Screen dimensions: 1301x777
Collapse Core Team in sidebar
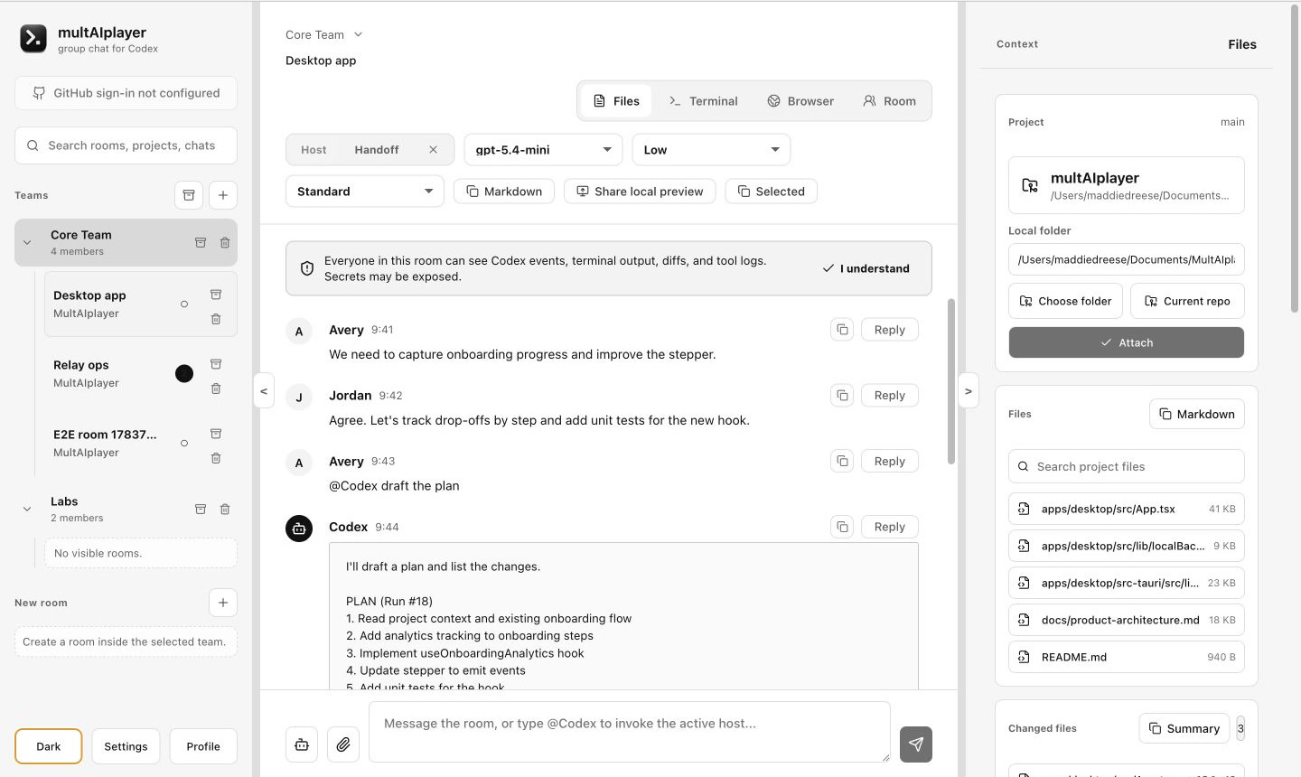coord(27,242)
